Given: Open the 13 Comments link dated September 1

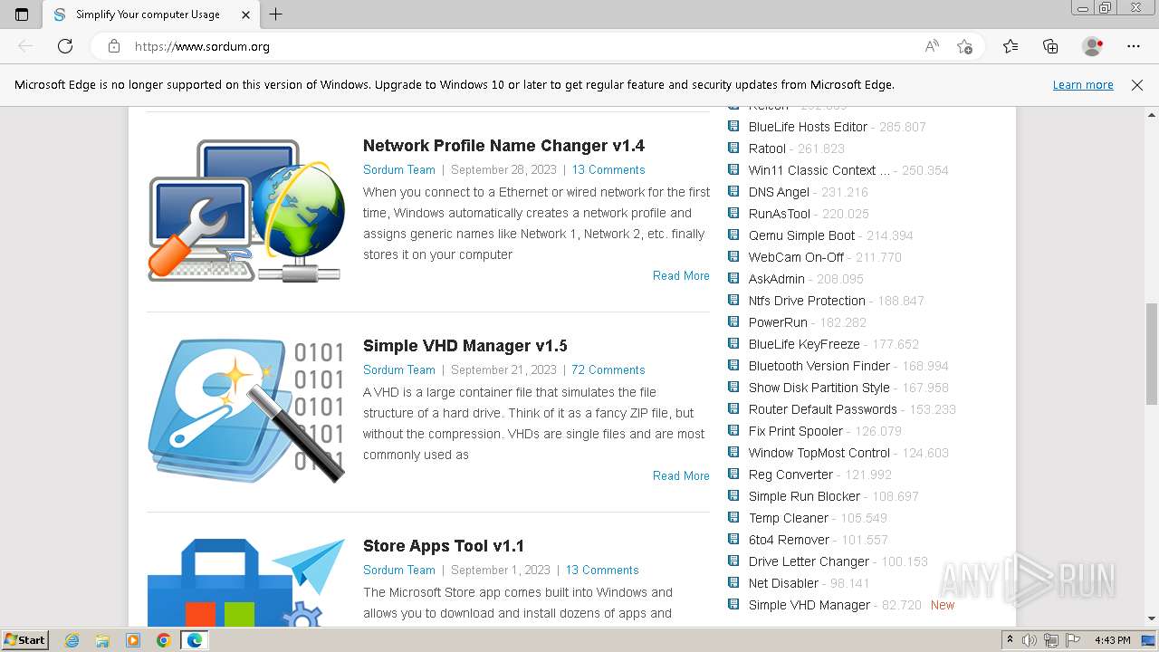Looking at the screenshot, I should pos(602,570).
